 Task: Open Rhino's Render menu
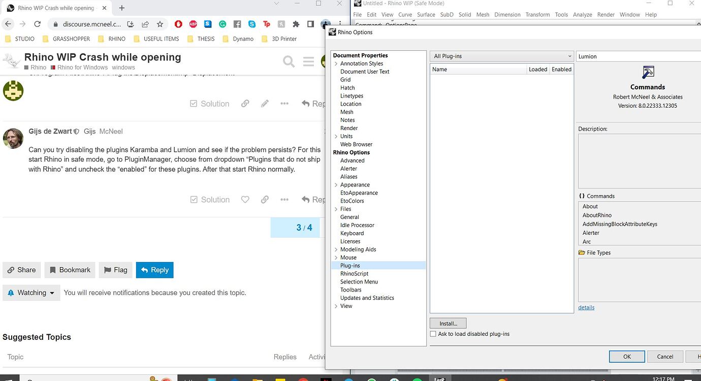coord(606,14)
